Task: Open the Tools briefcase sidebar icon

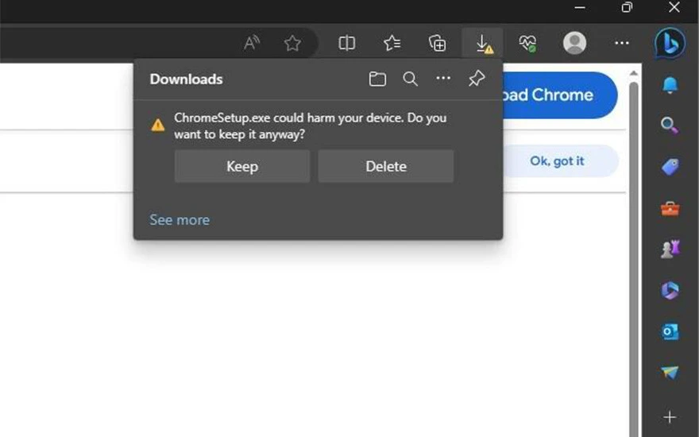Action: (x=670, y=208)
